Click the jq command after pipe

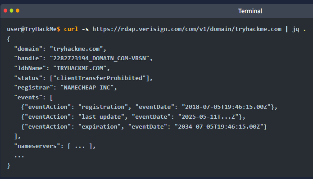pyautogui.click(x=295, y=30)
